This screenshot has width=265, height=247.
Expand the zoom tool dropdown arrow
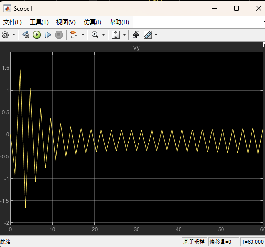click(x=103, y=35)
